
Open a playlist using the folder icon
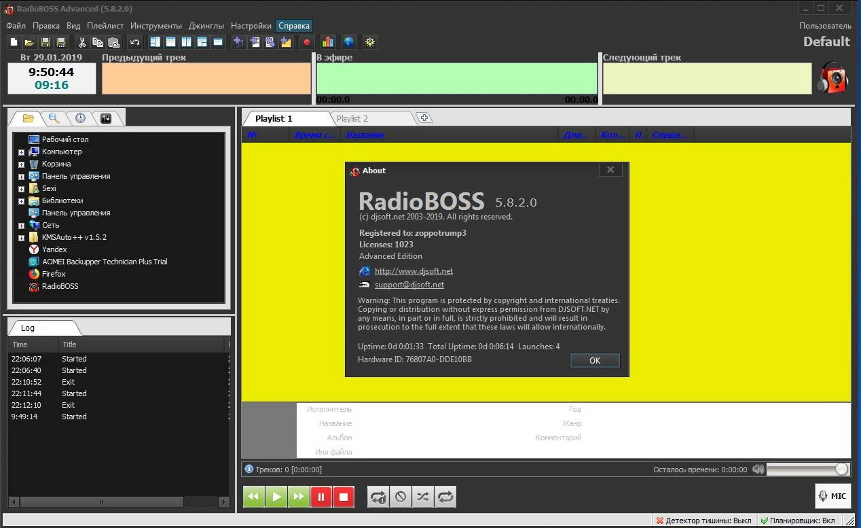(x=30, y=42)
